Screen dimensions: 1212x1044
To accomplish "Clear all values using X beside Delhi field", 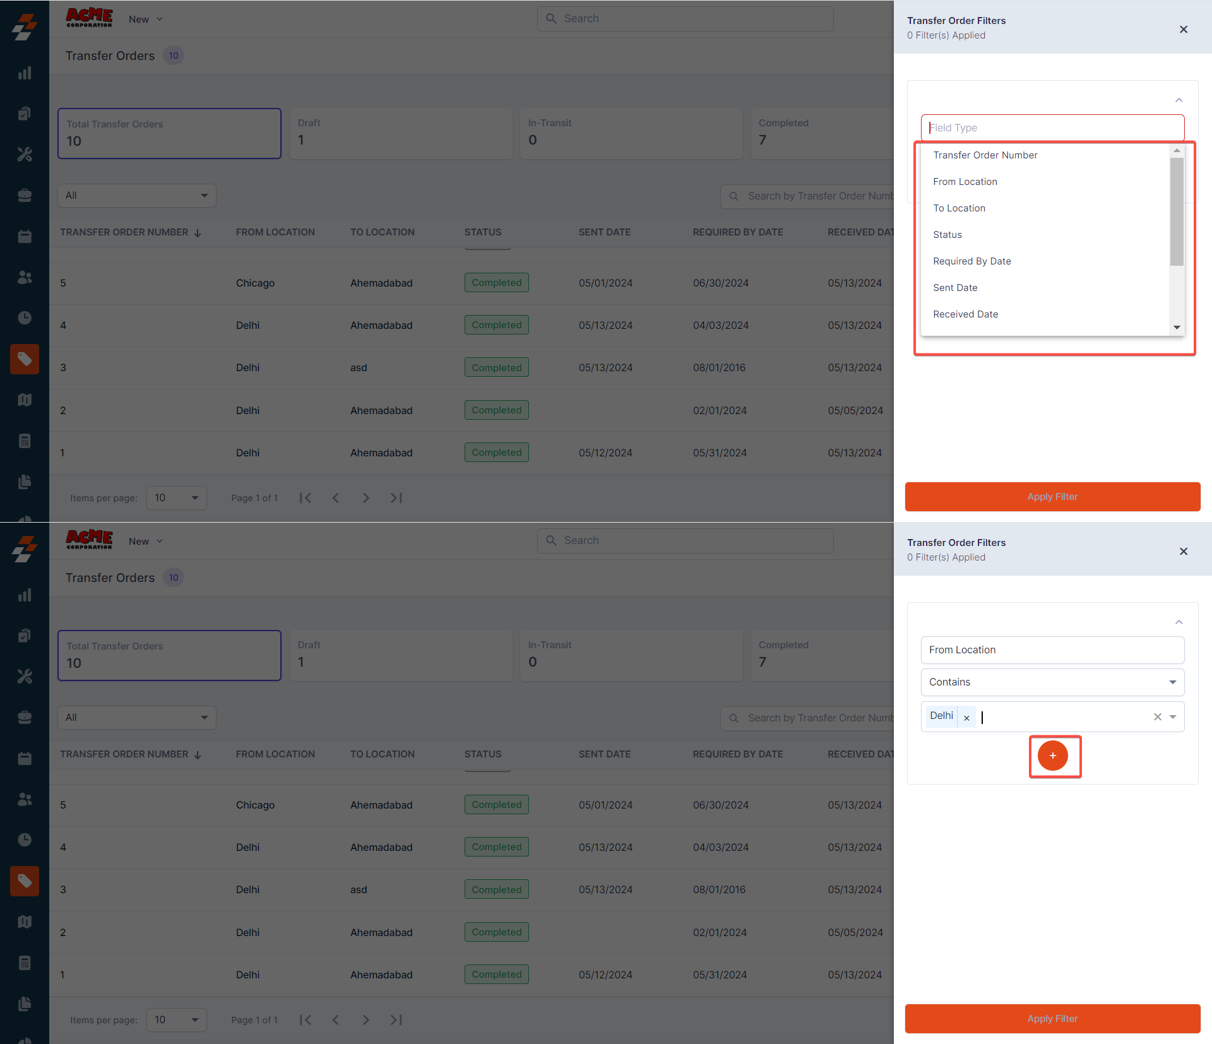I will pyautogui.click(x=1157, y=717).
